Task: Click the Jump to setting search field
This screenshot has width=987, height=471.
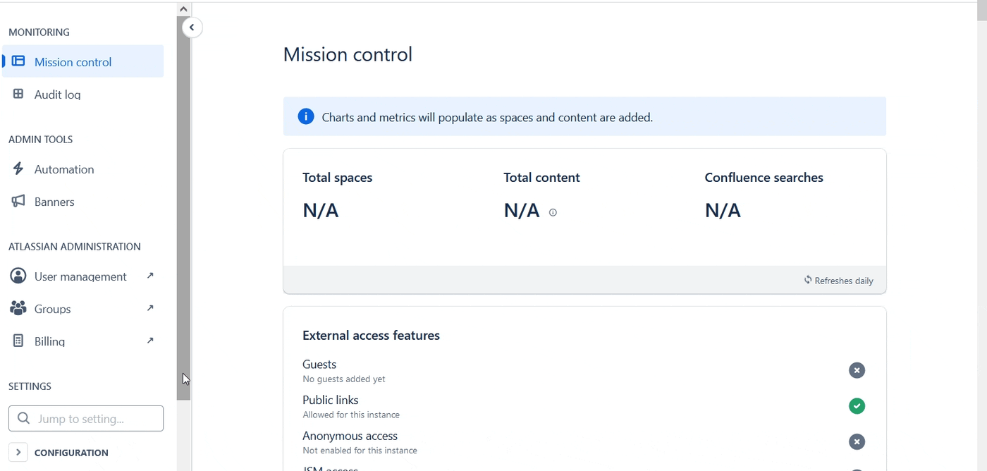Action: tap(85, 418)
